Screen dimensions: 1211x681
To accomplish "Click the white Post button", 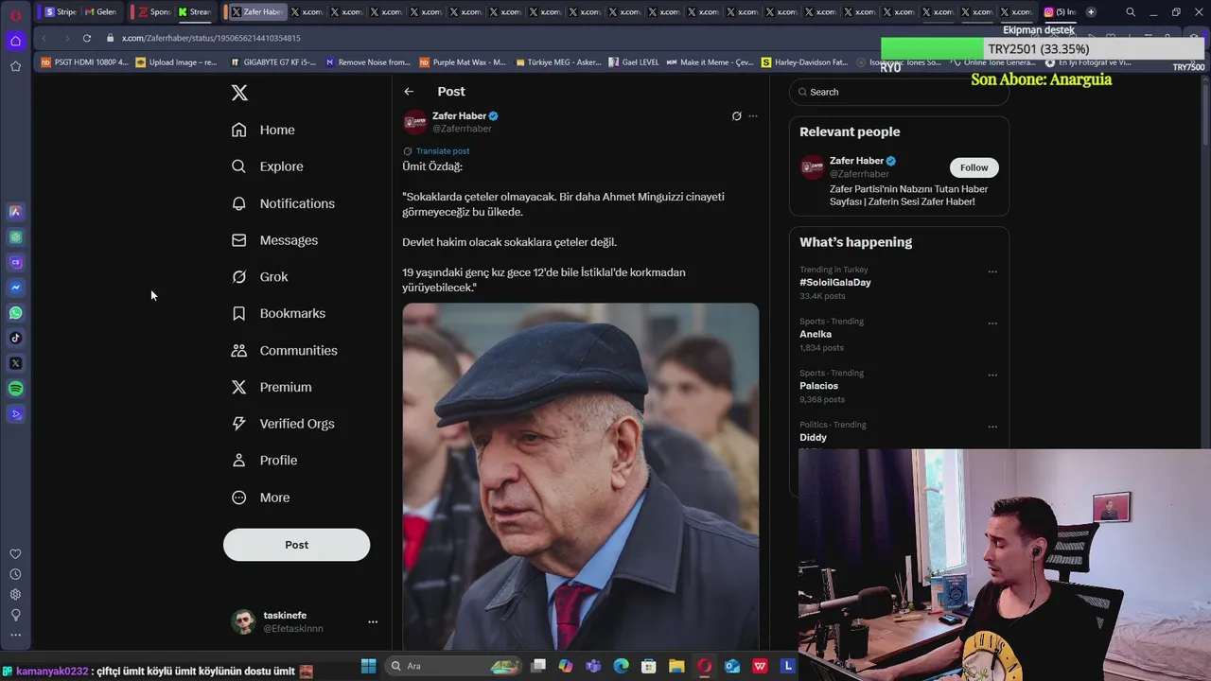I will tap(296, 545).
